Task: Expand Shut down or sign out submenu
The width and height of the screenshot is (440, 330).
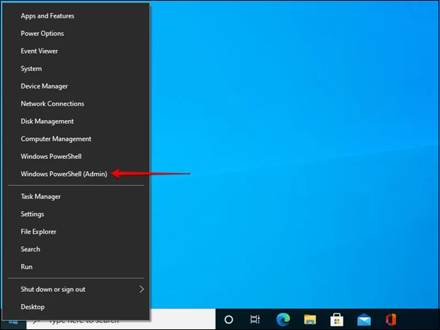Action: point(75,289)
